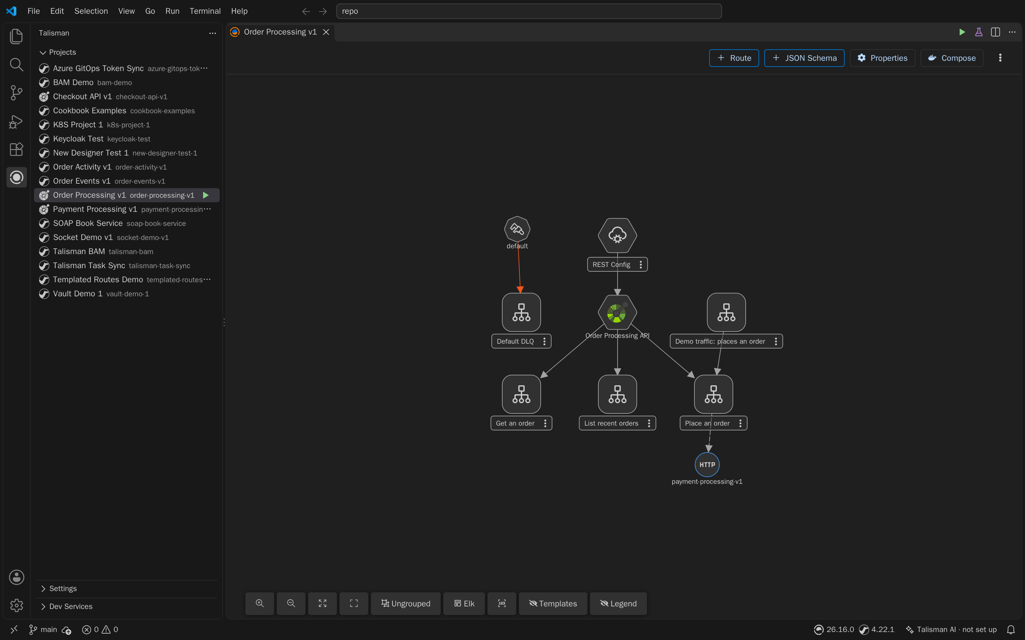This screenshot has height=640, width=1025.
Task: Select the Talisman activity bar icon
Action: (x=17, y=177)
